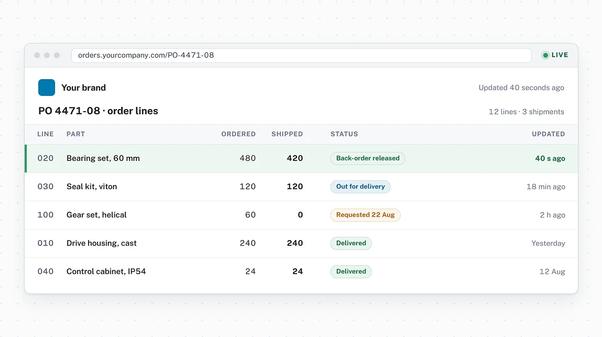Click the STATUS column header

345,134
